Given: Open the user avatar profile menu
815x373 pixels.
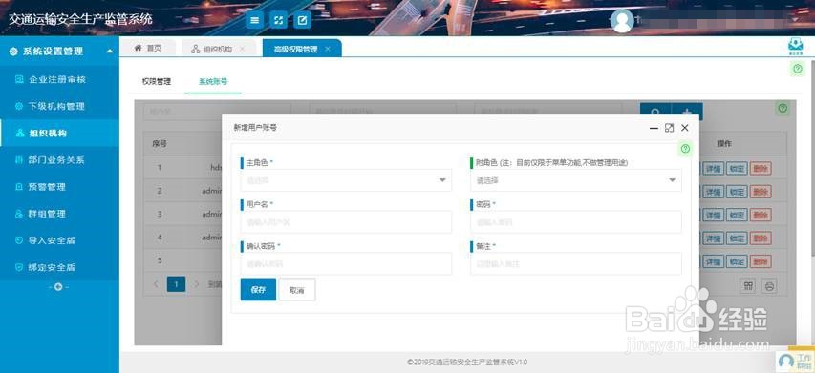Looking at the screenshot, I should pyautogui.click(x=622, y=21).
